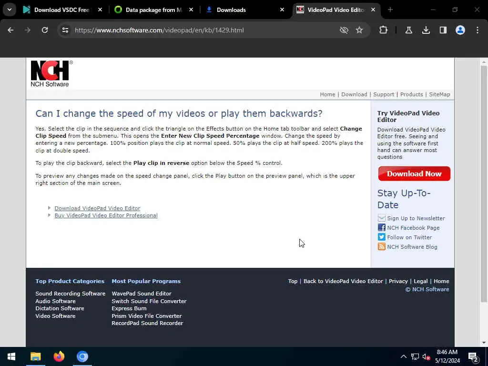Viewport: 488px width, 366px height.
Task: Go back using the browser back arrow
Action: [10, 30]
